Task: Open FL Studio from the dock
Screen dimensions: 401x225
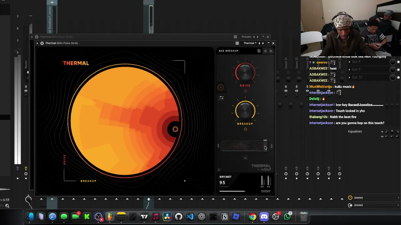Action: point(110,217)
